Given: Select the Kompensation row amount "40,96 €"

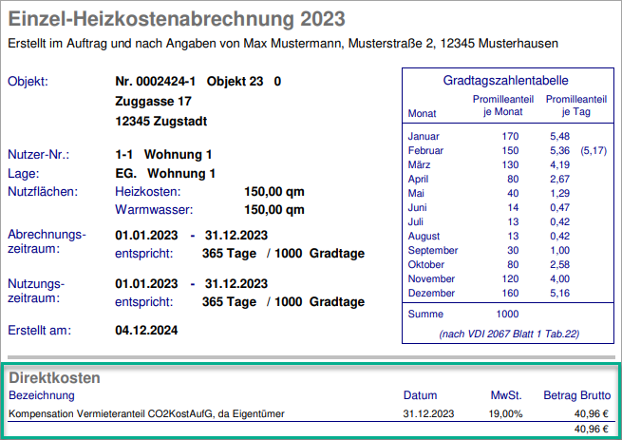Looking at the screenshot, I should pos(591,414).
